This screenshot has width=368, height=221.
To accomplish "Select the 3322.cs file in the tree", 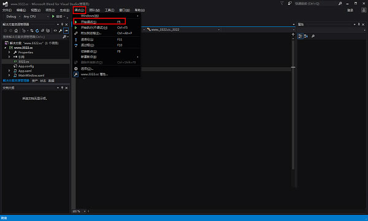I will coord(23,62).
